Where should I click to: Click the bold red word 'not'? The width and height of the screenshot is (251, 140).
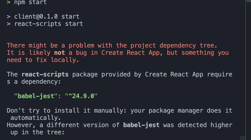pos(60,53)
